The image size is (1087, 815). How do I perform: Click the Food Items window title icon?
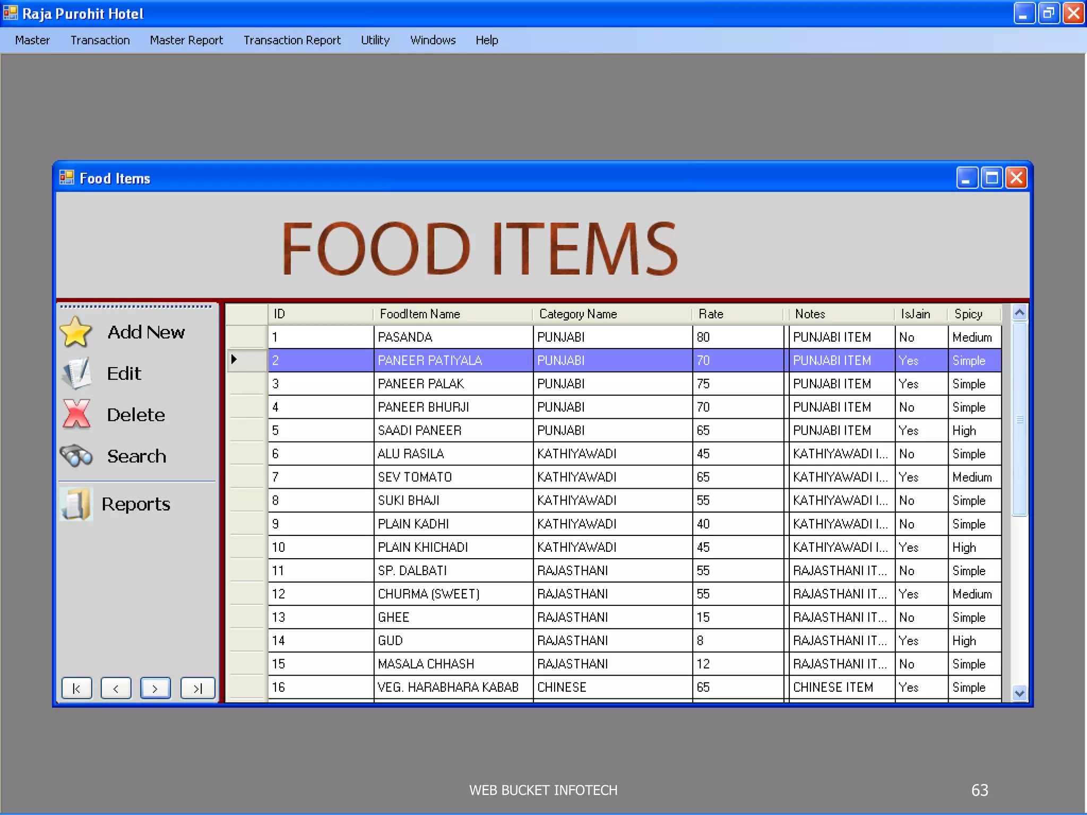tap(66, 178)
